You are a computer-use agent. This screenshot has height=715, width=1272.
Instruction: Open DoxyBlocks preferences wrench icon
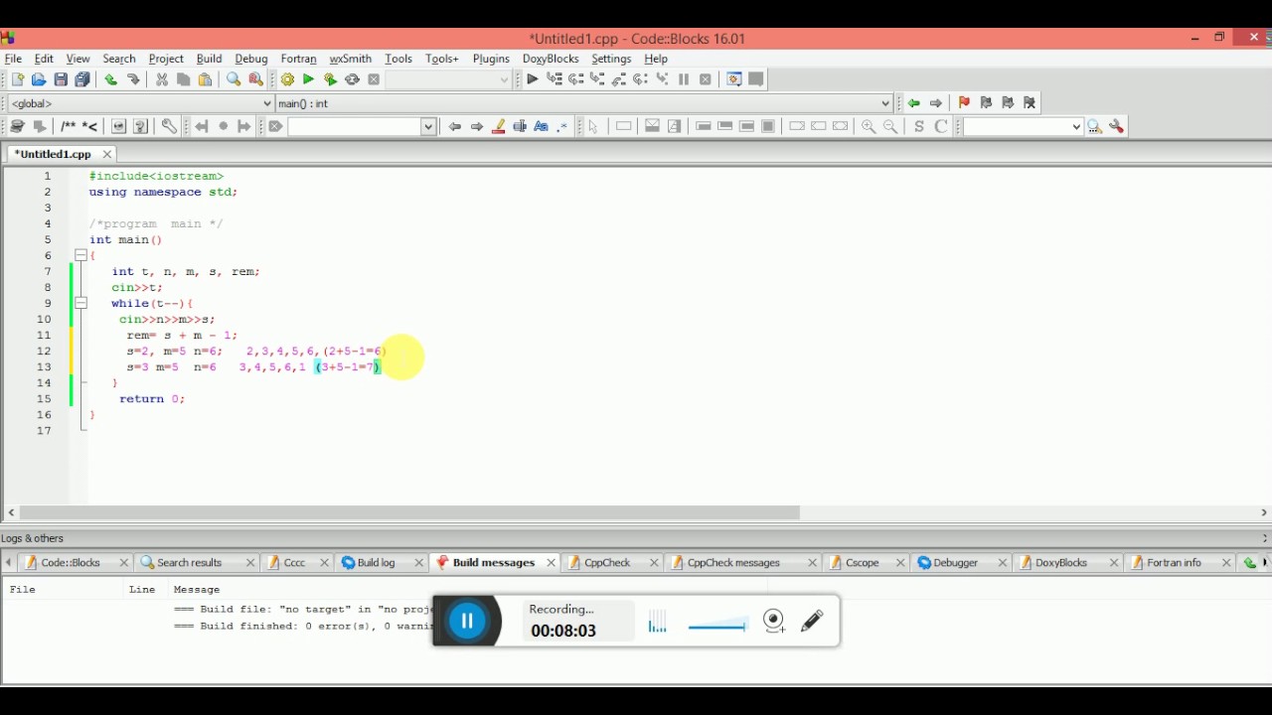tap(169, 126)
